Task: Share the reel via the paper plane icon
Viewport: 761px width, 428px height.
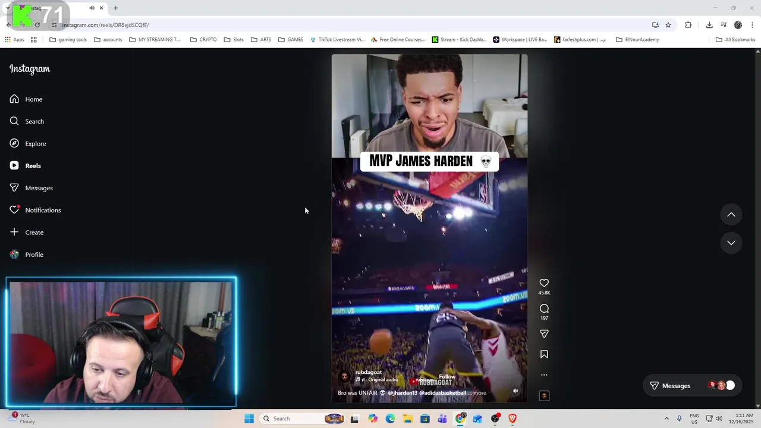Action: (544, 334)
